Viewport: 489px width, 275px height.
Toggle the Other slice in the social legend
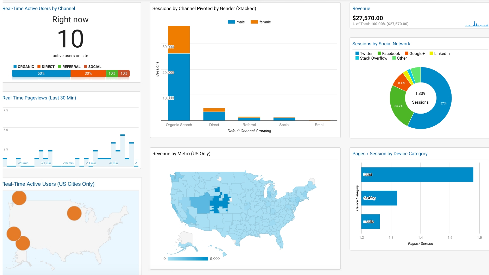pyautogui.click(x=393, y=58)
